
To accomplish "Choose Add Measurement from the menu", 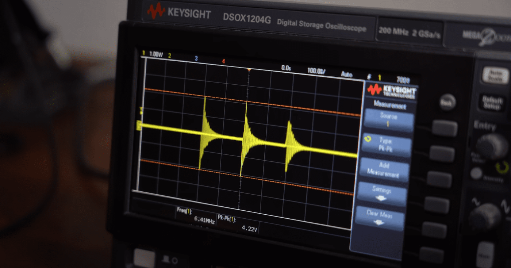I will (x=384, y=170).
